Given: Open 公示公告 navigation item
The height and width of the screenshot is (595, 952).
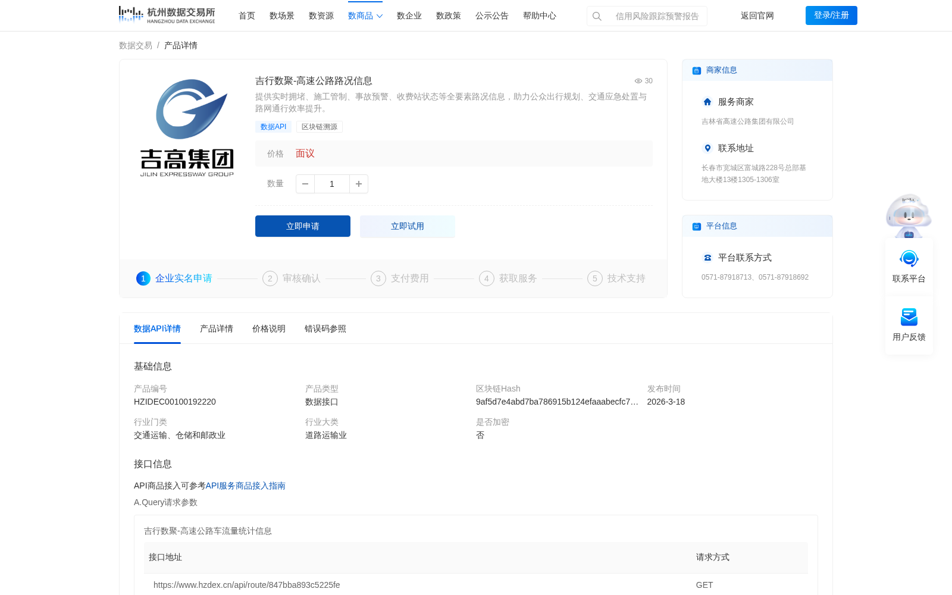Looking at the screenshot, I should (492, 16).
